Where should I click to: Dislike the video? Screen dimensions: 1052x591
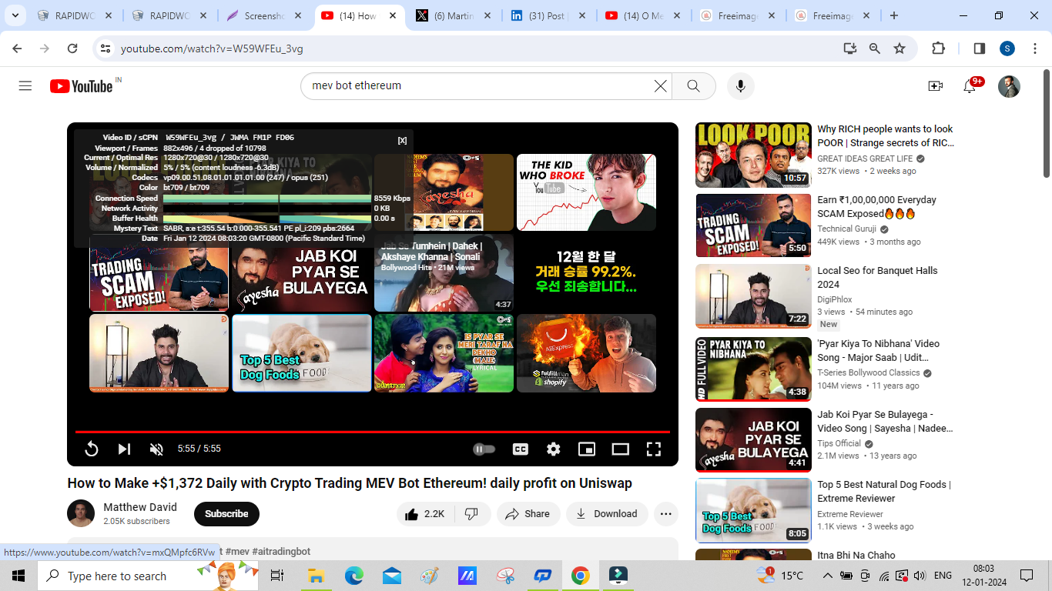click(x=473, y=514)
